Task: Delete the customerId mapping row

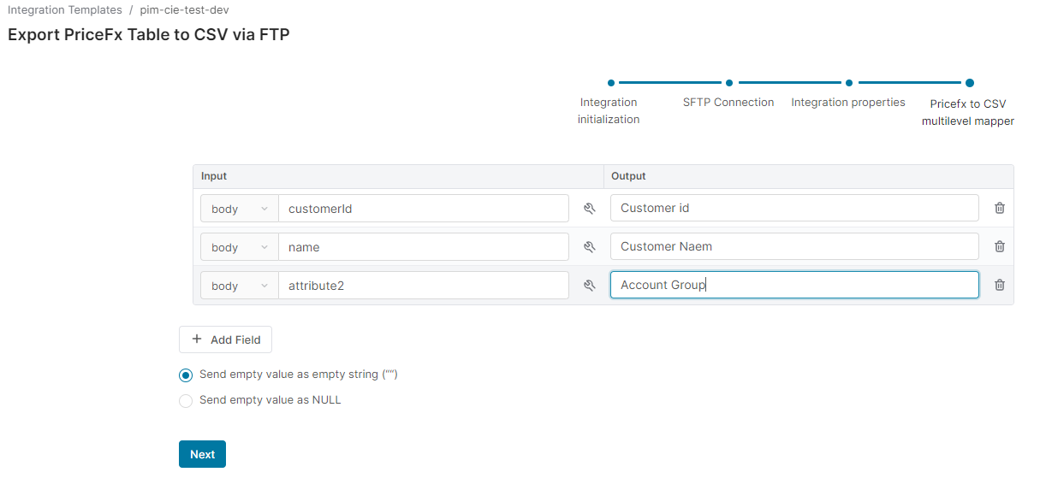Action: pyautogui.click(x=999, y=208)
